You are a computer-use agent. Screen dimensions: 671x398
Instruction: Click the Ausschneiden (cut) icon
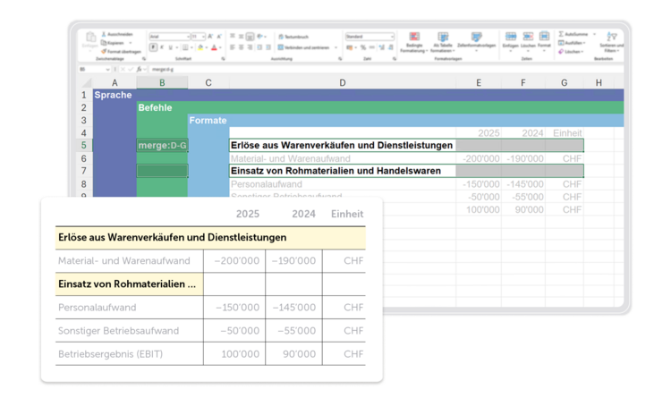pyautogui.click(x=102, y=34)
